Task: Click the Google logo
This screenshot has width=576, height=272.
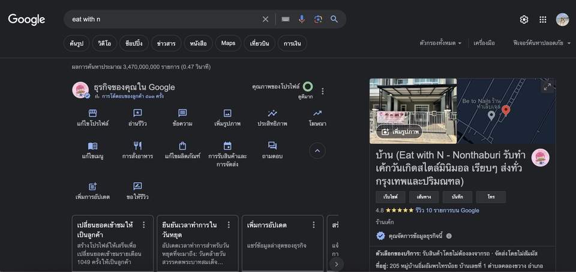Action: click(x=26, y=19)
